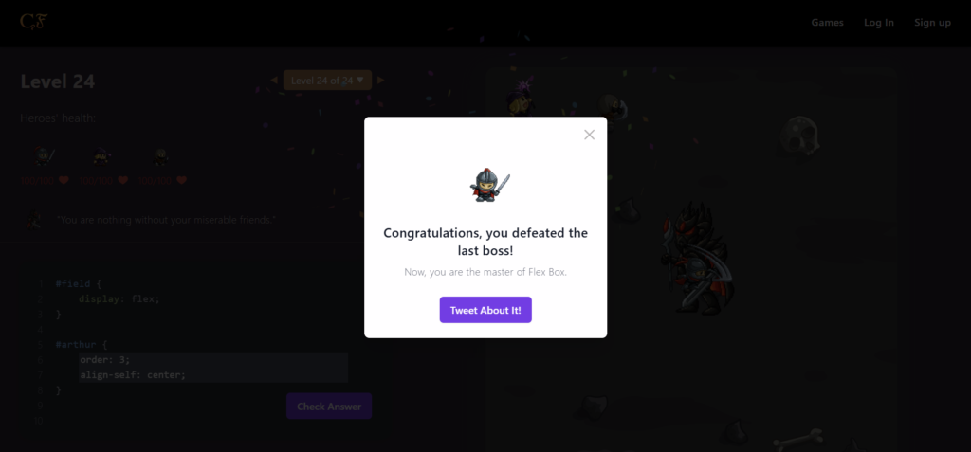Viewport: 971px width, 452px height.
Task: Click the second hero health avatar
Action: (x=101, y=156)
